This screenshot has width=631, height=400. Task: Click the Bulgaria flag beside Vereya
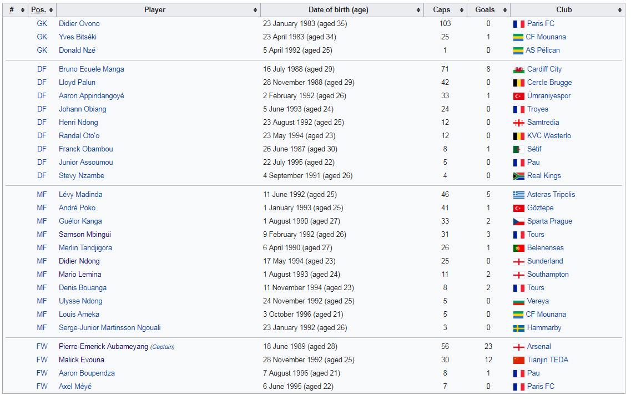(x=519, y=301)
